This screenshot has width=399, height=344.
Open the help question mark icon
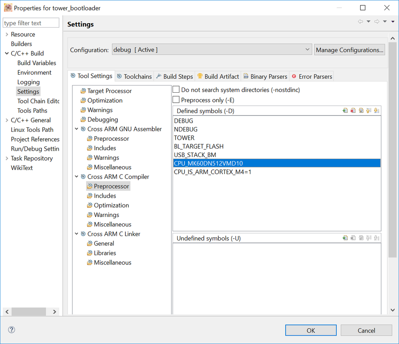coord(12,330)
